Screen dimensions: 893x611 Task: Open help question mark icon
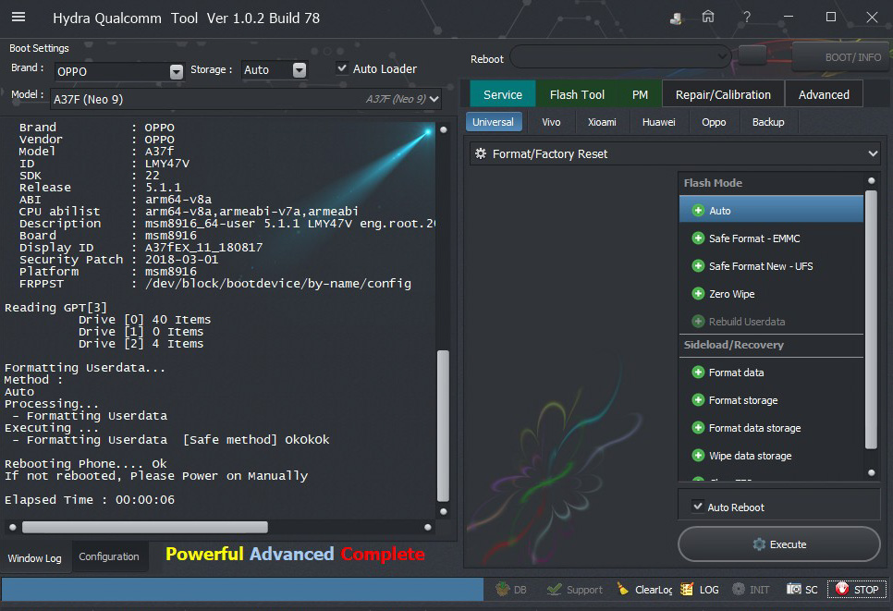click(x=747, y=17)
